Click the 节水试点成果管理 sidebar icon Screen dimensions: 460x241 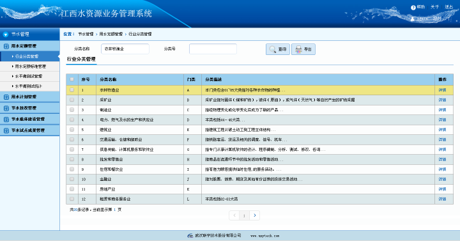tap(6, 130)
